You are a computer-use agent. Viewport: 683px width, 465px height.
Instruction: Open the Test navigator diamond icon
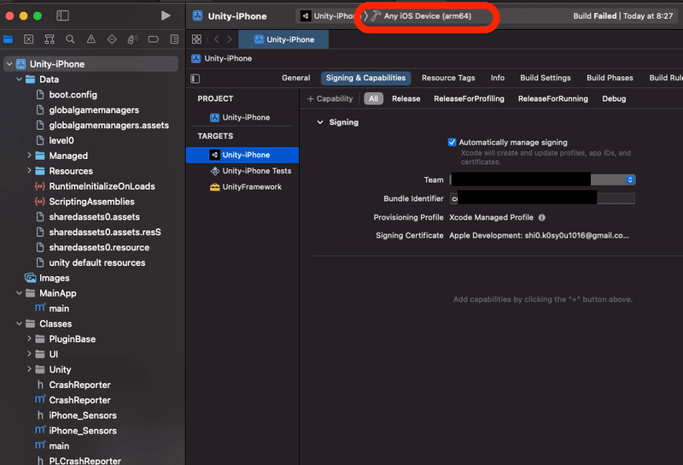click(x=112, y=39)
